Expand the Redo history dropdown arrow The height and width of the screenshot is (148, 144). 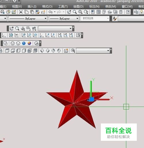[x=63, y=12]
